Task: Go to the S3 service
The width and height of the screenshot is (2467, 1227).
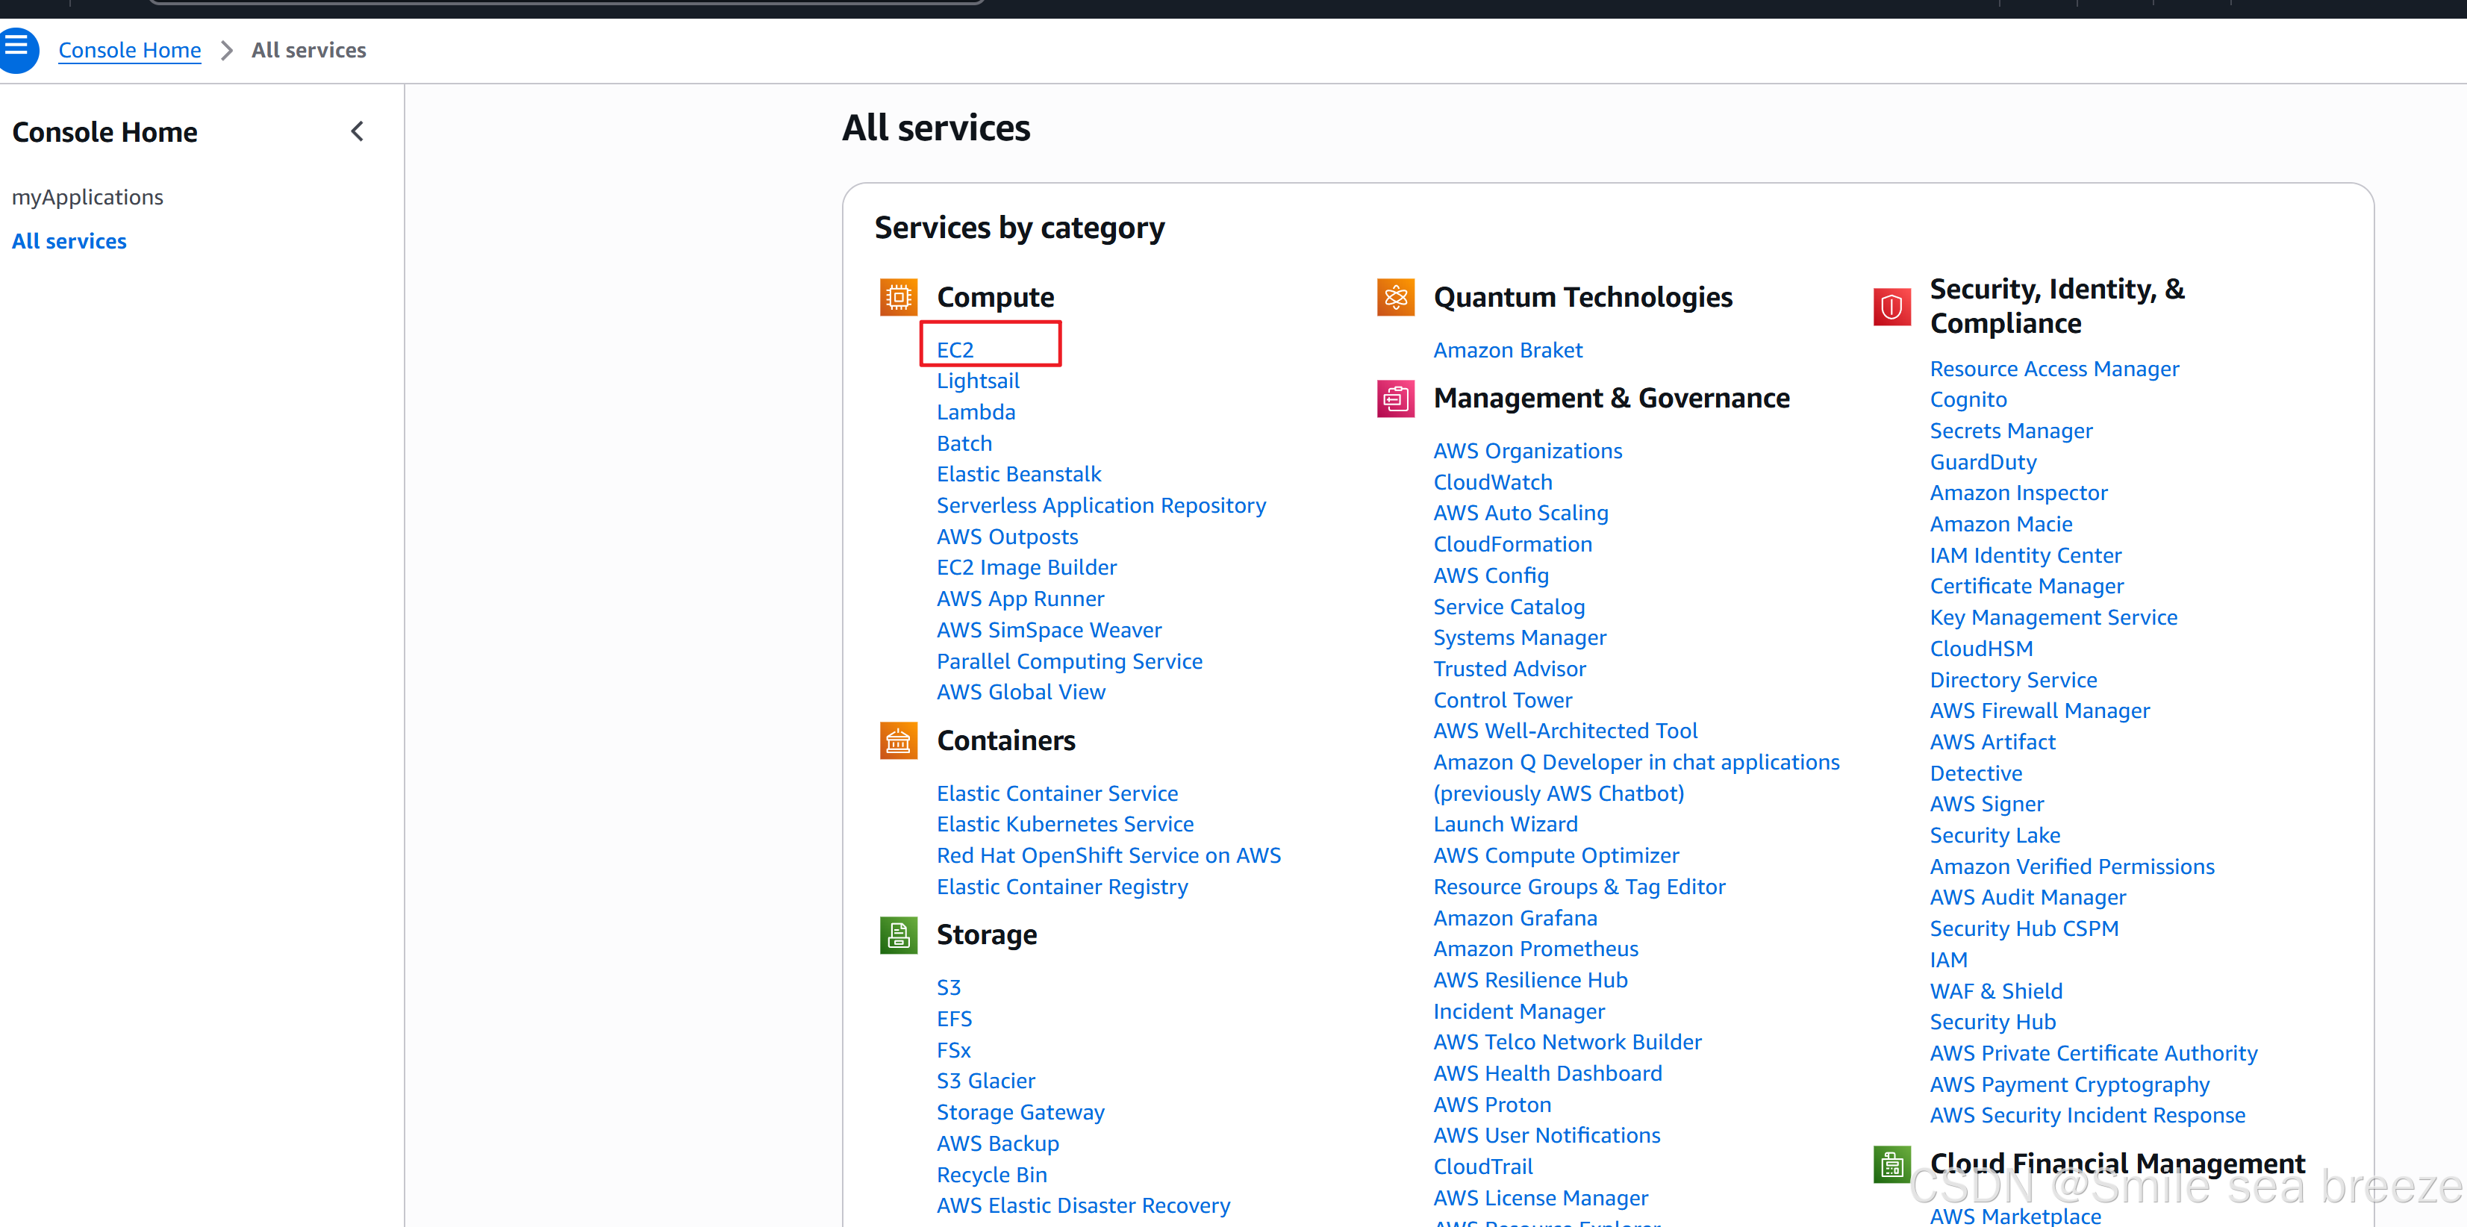Action: 948,987
